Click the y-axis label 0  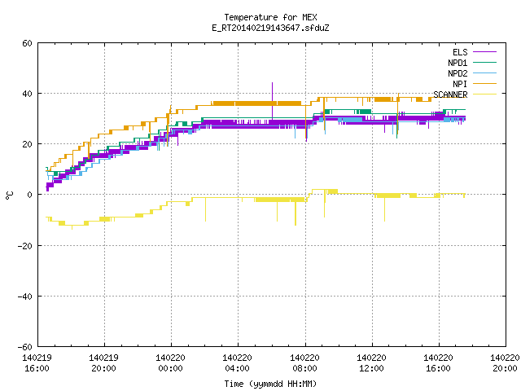tap(30, 195)
